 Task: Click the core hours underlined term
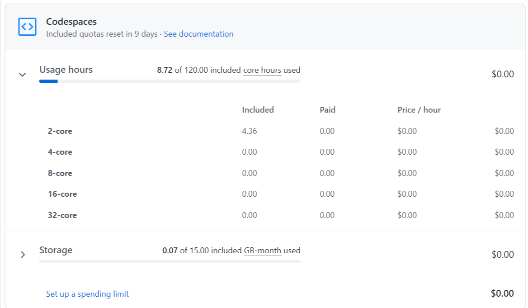pos(262,70)
